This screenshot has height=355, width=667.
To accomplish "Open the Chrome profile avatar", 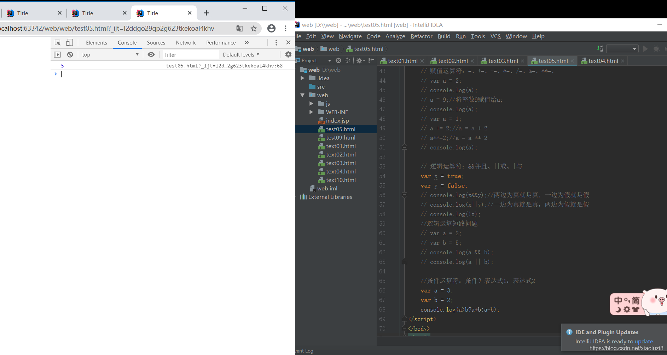I will 271,28.
